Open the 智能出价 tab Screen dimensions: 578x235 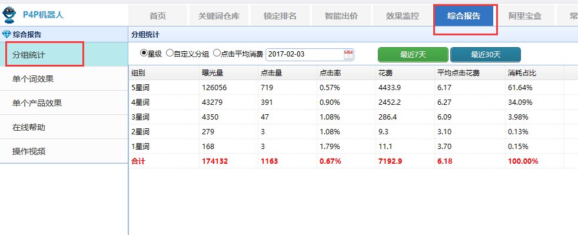(341, 15)
